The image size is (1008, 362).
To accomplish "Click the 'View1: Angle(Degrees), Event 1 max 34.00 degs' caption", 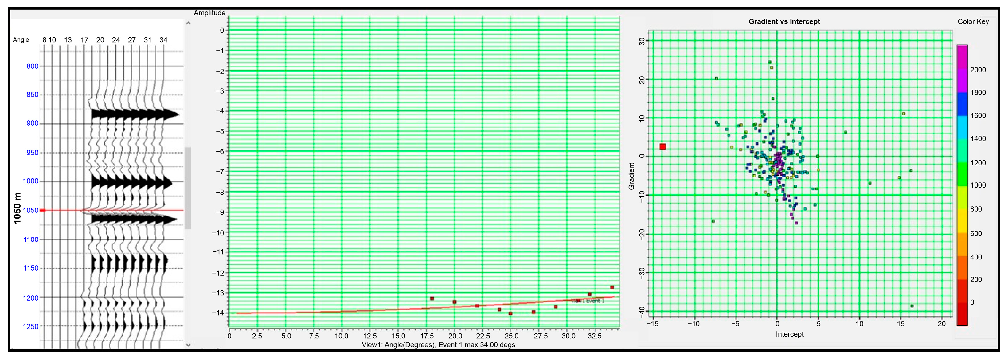I will (x=438, y=345).
